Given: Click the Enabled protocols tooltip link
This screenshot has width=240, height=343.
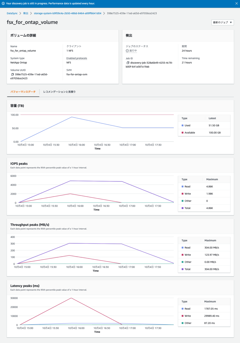Looking at the screenshot, I should [76, 58].
